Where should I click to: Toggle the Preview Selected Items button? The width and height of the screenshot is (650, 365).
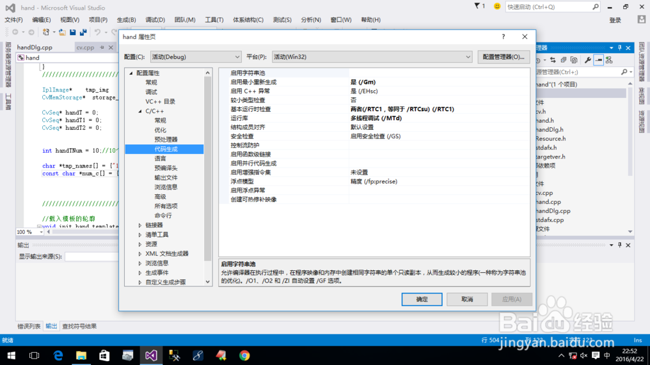click(599, 60)
